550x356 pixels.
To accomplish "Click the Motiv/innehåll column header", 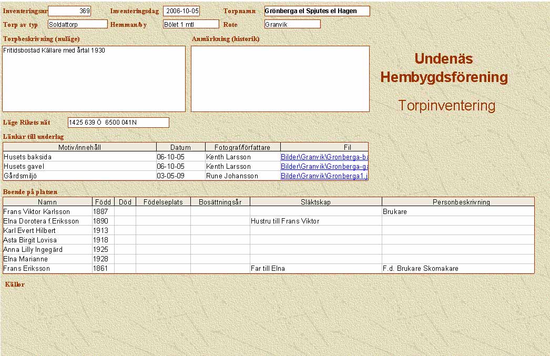I will (x=79, y=147).
